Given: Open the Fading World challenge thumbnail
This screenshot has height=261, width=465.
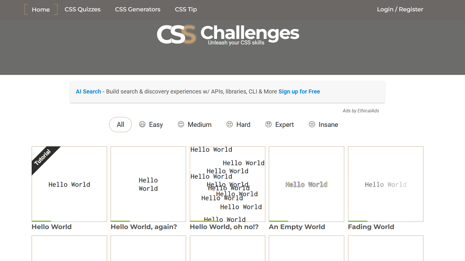Looking at the screenshot, I should tap(385, 184).
